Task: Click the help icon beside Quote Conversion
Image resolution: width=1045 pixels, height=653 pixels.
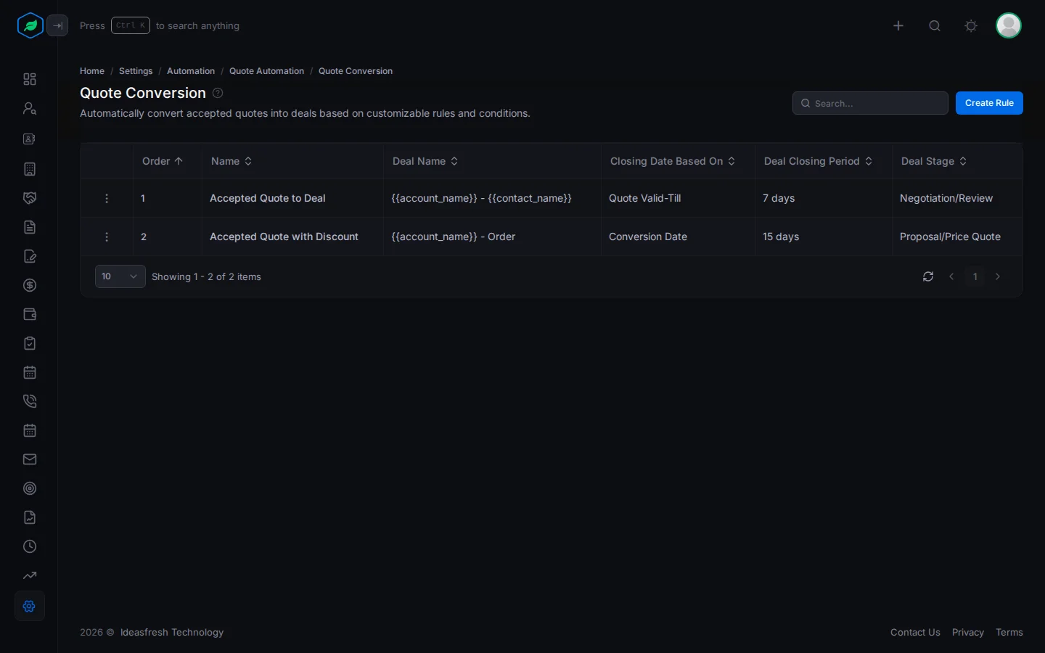Action: tap(218, 93)
